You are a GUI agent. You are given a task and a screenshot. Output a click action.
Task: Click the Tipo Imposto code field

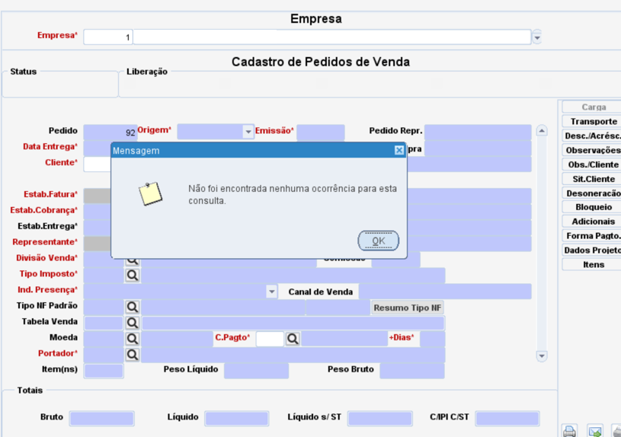click(104, 275)
